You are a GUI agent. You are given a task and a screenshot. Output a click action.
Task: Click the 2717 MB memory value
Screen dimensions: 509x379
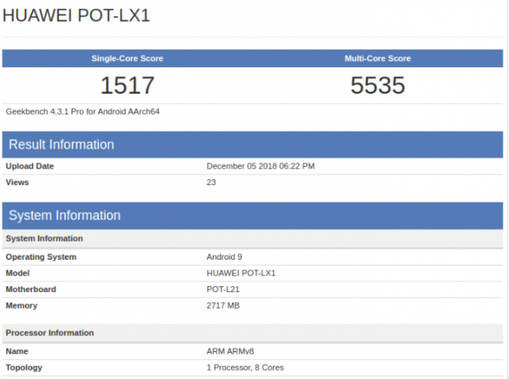click(x=223, y=306)
